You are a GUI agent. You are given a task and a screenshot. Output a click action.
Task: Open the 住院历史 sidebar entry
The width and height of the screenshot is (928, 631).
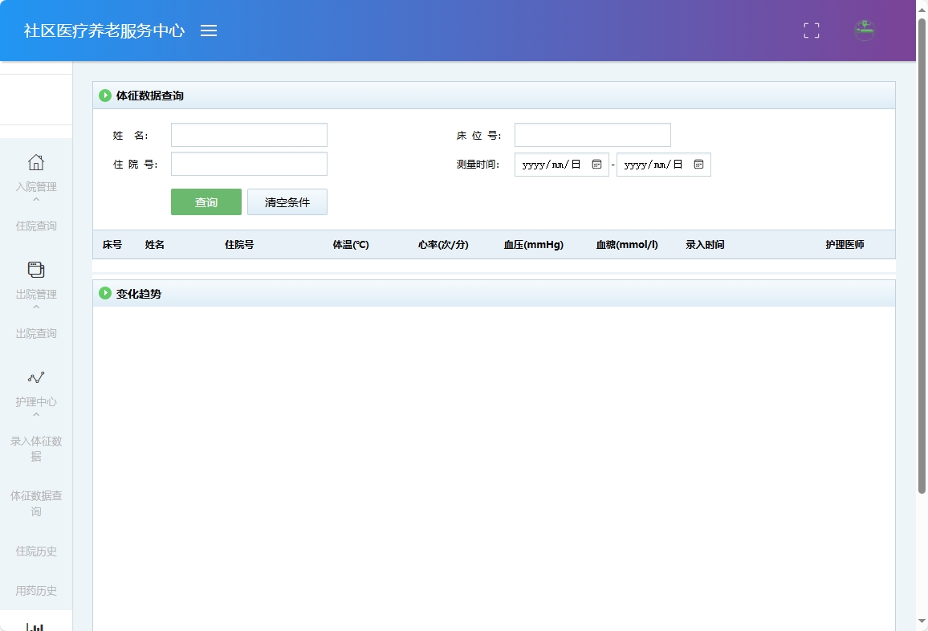35,551
